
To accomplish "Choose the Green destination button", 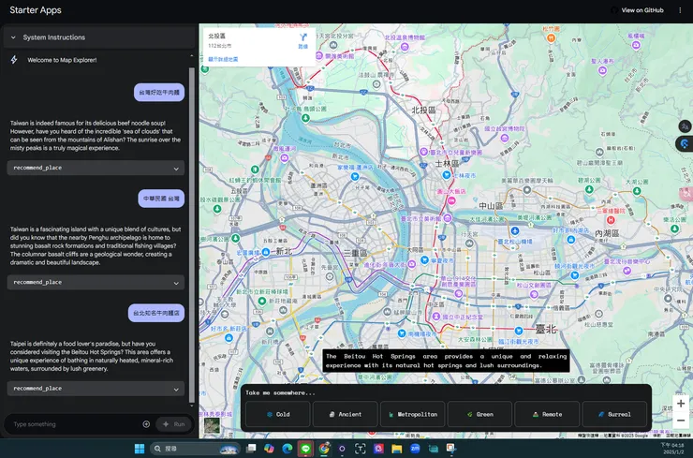I will (x=480, y=415).
